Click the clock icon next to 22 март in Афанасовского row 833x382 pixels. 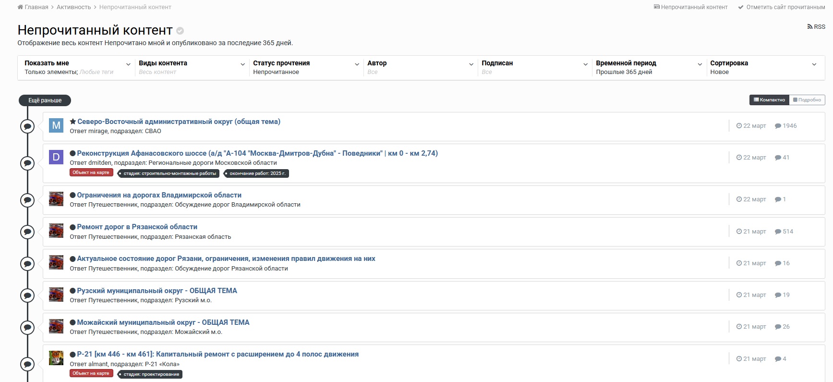pos(739,158)
